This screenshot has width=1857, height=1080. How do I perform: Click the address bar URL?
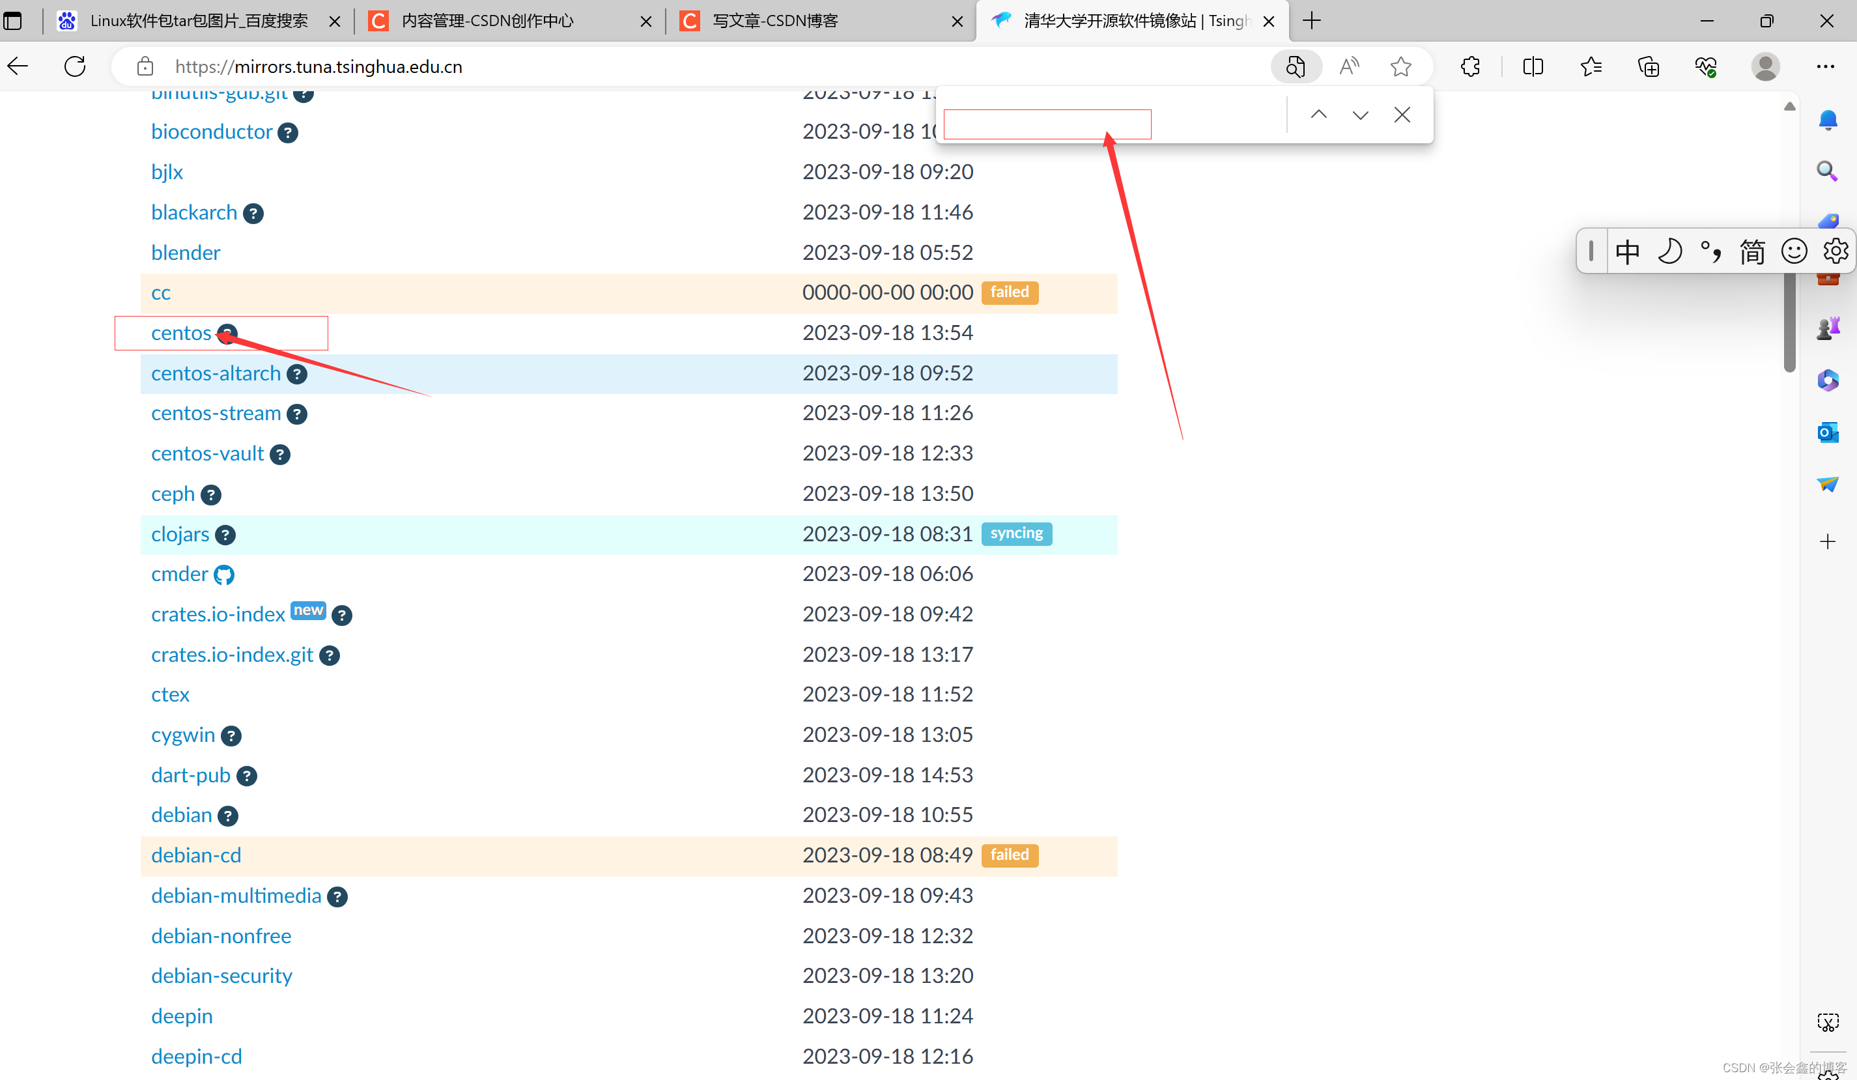[319, 66]
